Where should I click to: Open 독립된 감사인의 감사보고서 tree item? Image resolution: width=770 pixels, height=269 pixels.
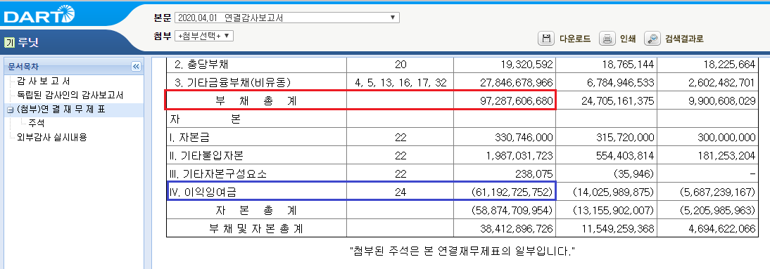(70, 95)
